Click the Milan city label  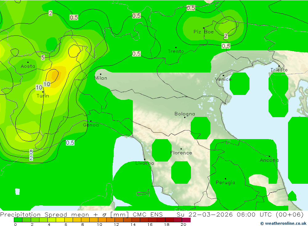[101, 78]
